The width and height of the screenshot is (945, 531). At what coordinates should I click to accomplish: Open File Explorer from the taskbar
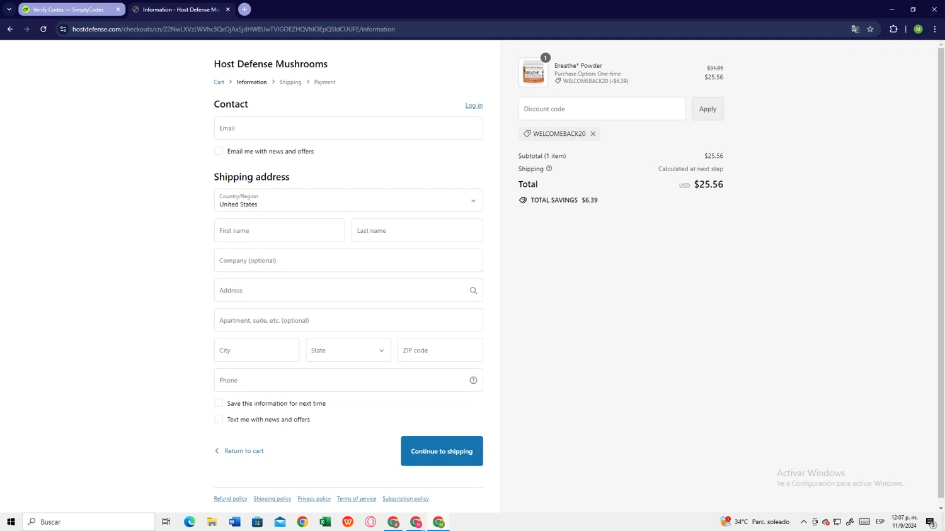[212, 522]
